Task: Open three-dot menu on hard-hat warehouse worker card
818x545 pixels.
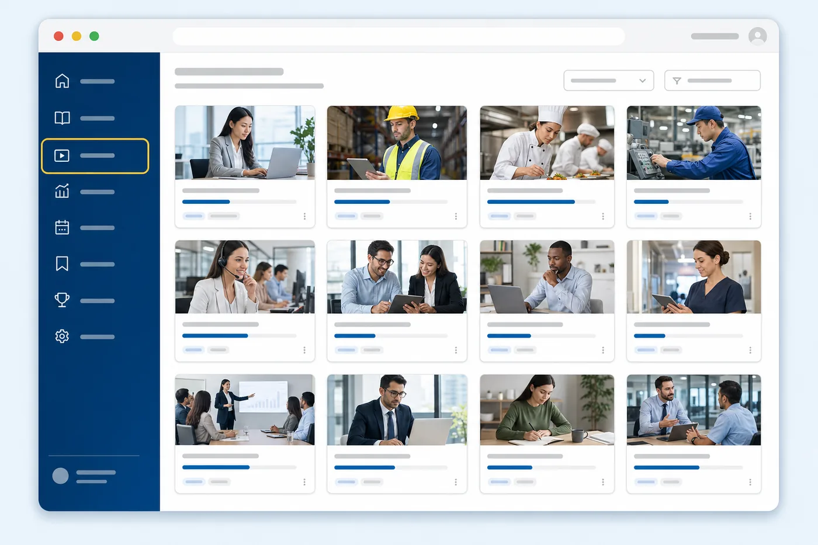Action: (456, 216)
